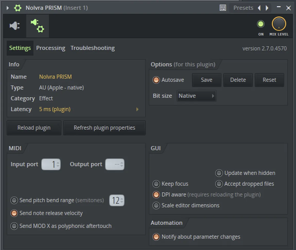Click the MIDI Input port selector

tap(51, 164)
